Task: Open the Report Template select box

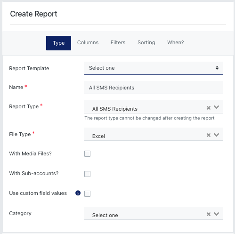Action: coord(154,68)
